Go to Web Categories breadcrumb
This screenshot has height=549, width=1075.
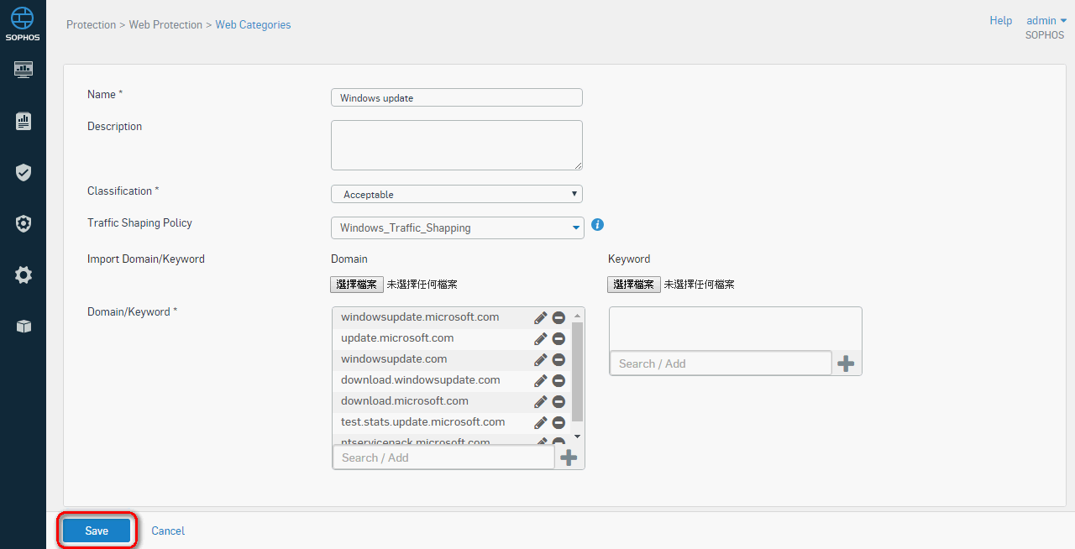click(253, 25)
